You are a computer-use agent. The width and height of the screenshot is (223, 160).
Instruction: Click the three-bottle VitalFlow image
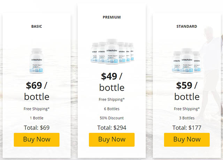(187, 61)
